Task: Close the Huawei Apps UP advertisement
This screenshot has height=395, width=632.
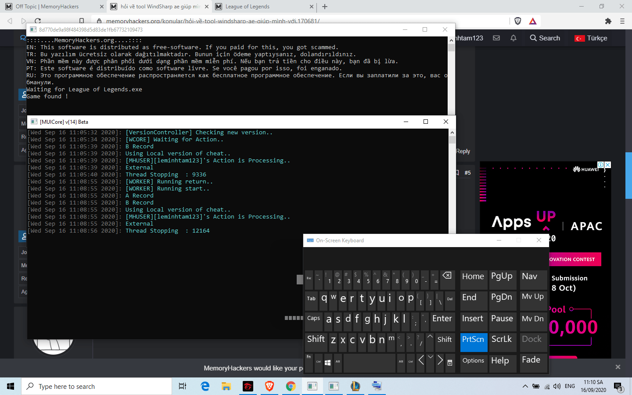Action: pyautogui.click(x=608, y=165)
